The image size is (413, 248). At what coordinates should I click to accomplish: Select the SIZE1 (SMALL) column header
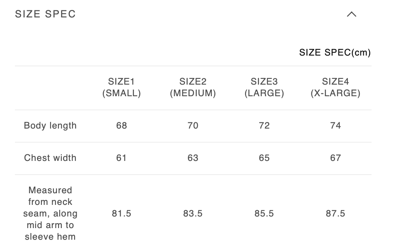tap(121, 88)
